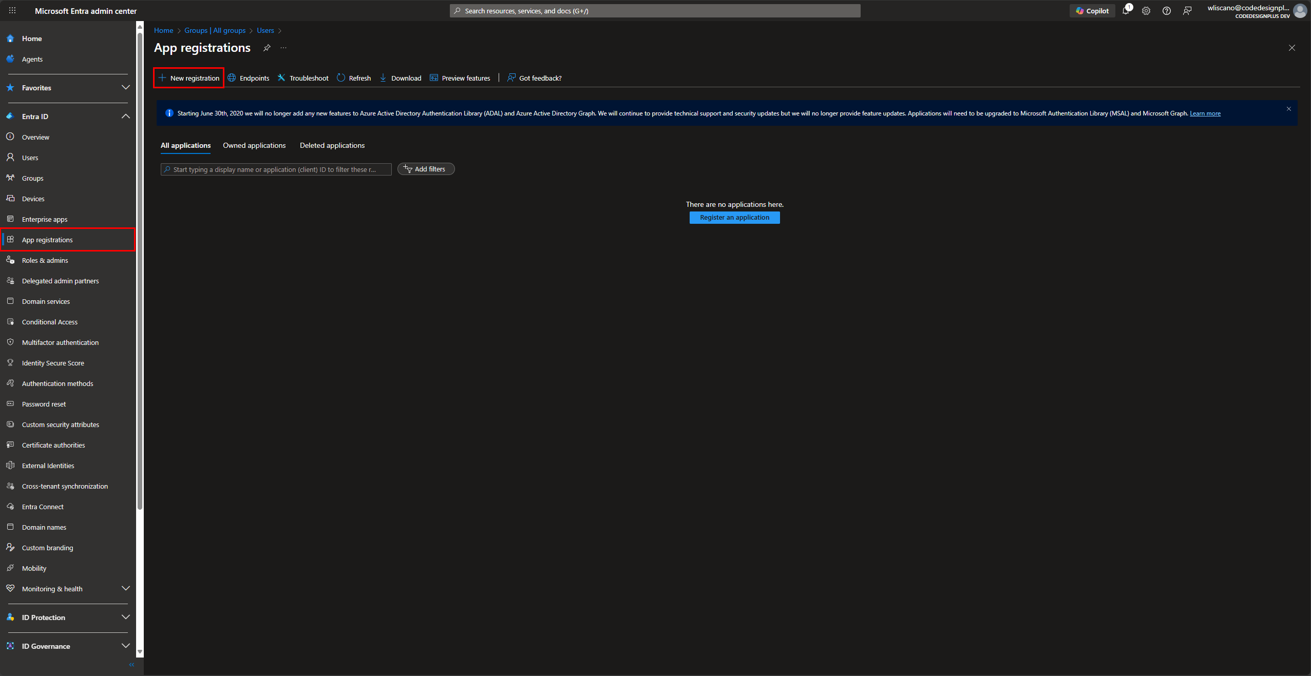
Task: Open Roles & admins
Action: pos(68,260)
